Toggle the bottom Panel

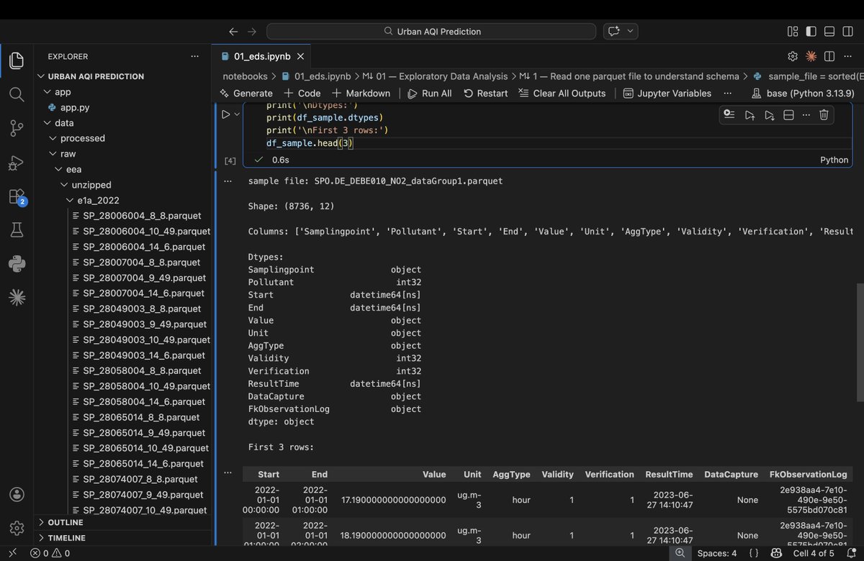point(829,32)
